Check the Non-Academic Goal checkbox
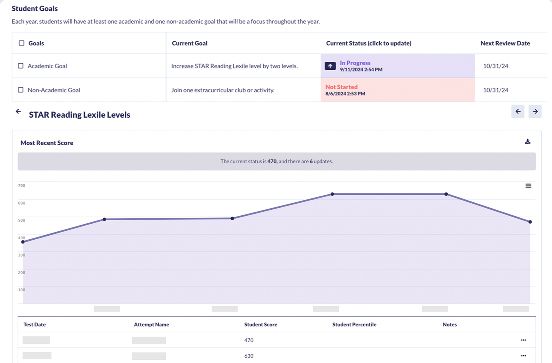 pyautogui.click(x=21, y=90)
